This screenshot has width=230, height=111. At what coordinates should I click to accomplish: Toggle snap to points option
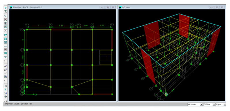click(5, 86)
